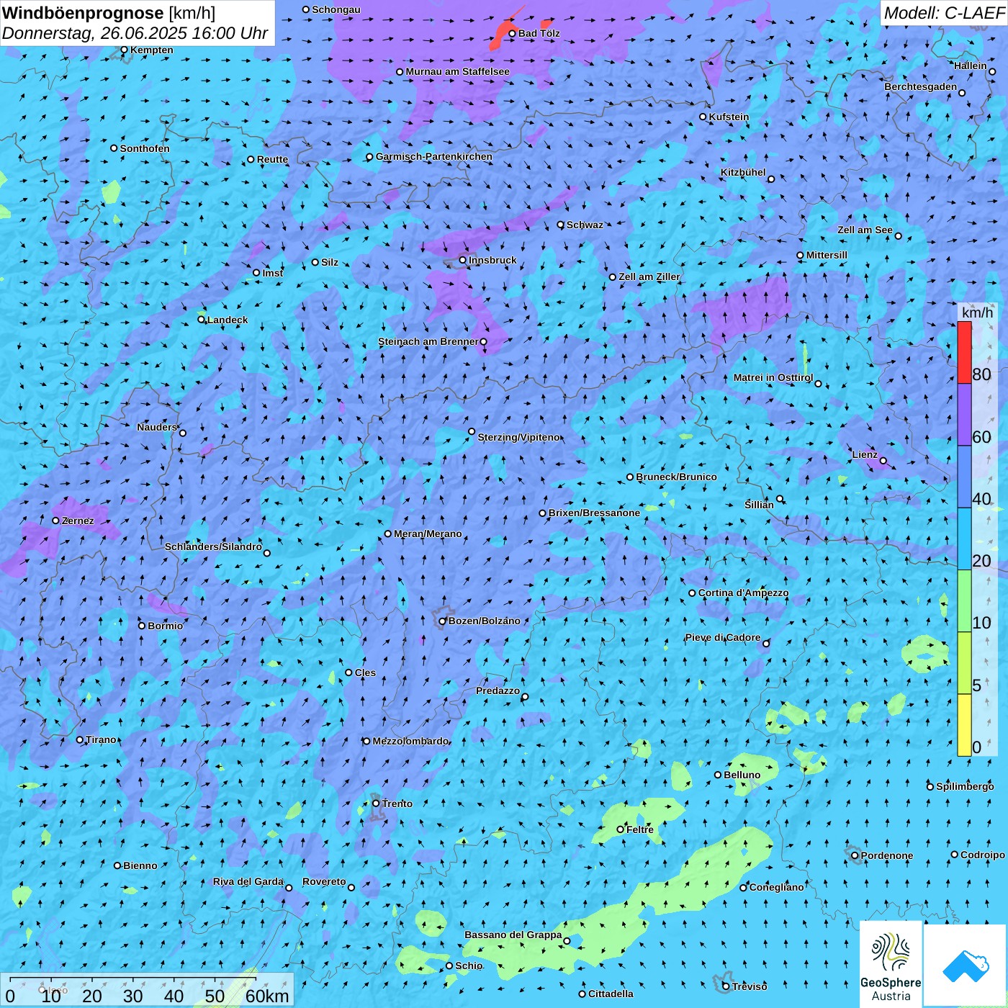
Task: Click the 'Berchtesgaden' label
Action: (921, 86)
